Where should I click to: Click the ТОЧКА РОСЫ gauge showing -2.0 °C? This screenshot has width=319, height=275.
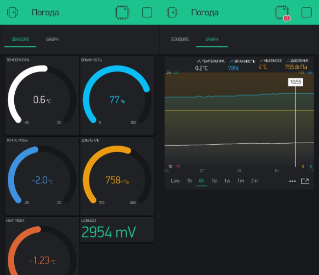pos(42,177)
